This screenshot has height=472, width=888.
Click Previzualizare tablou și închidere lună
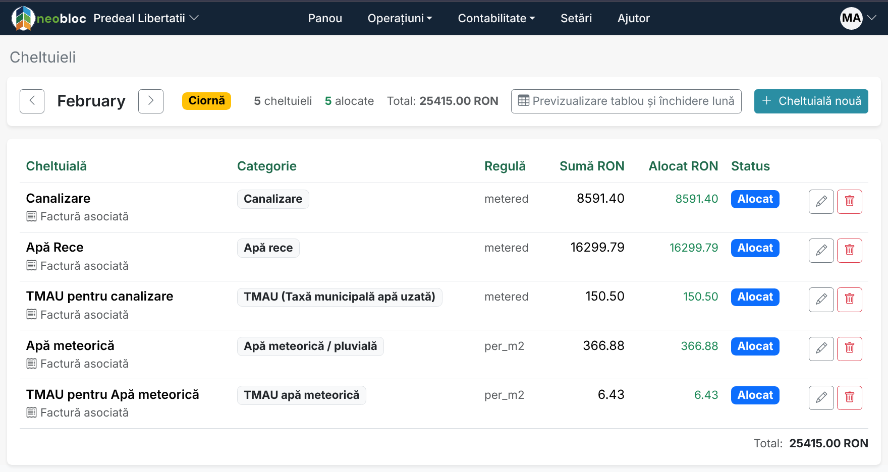[x=626, y=101]
